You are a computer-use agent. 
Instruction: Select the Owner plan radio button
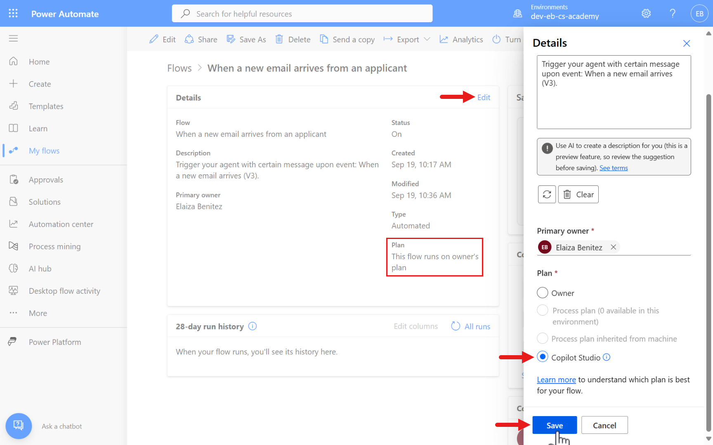point(543,293)
